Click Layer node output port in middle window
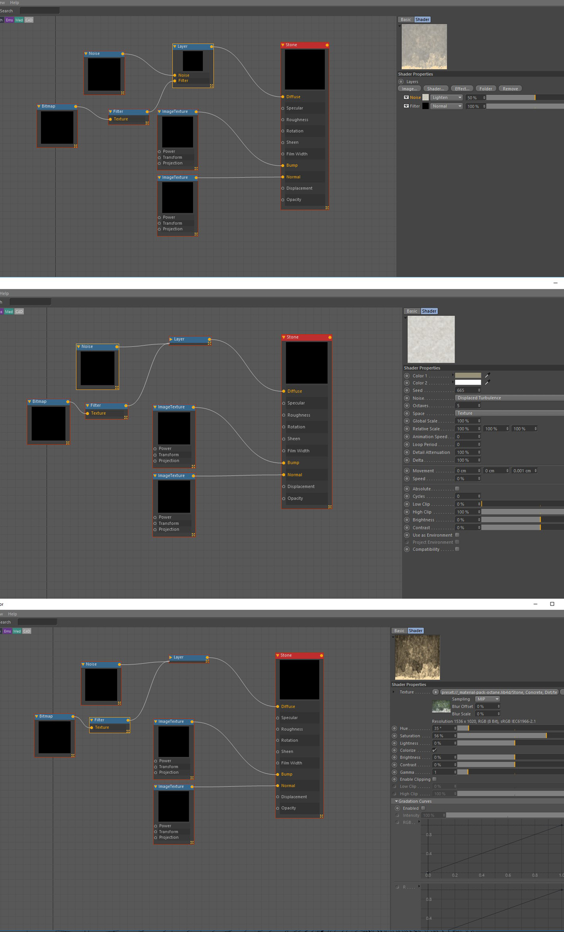Image resolution: width=564 pixels, height=932 pixels. click(x=209, y=339)
